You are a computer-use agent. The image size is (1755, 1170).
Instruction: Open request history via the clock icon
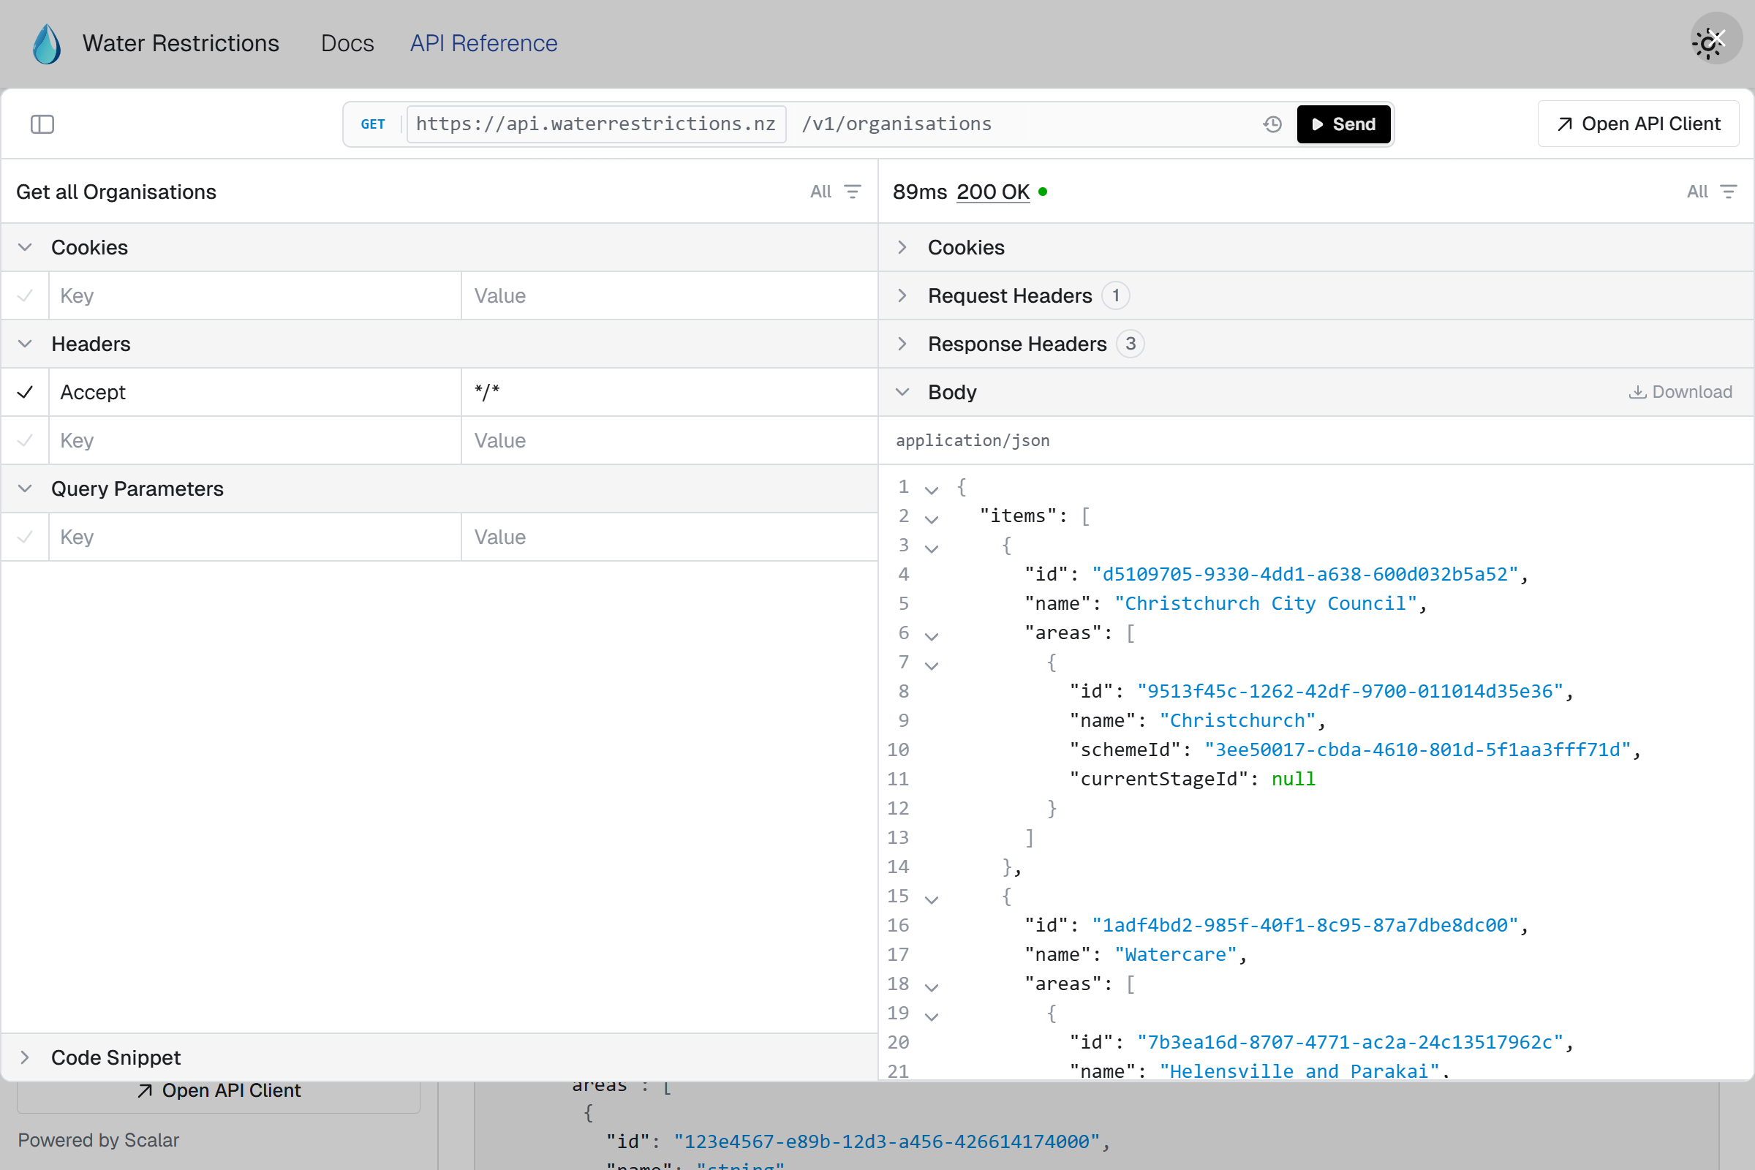click(x=1272, y=124)
